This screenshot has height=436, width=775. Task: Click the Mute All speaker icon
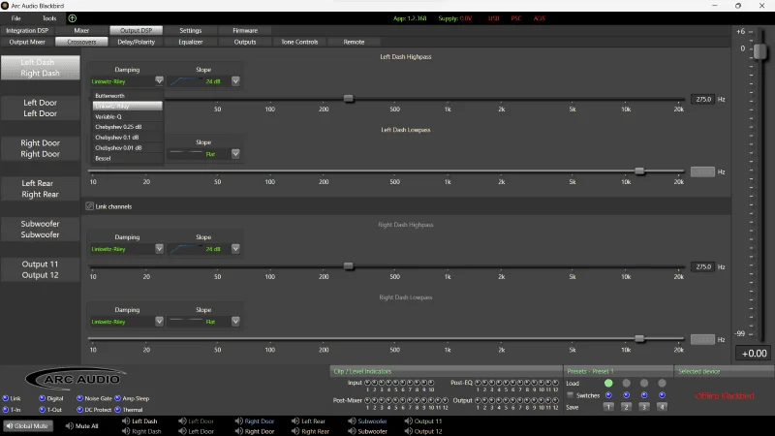pyautogui.click(x=69, y=425)
